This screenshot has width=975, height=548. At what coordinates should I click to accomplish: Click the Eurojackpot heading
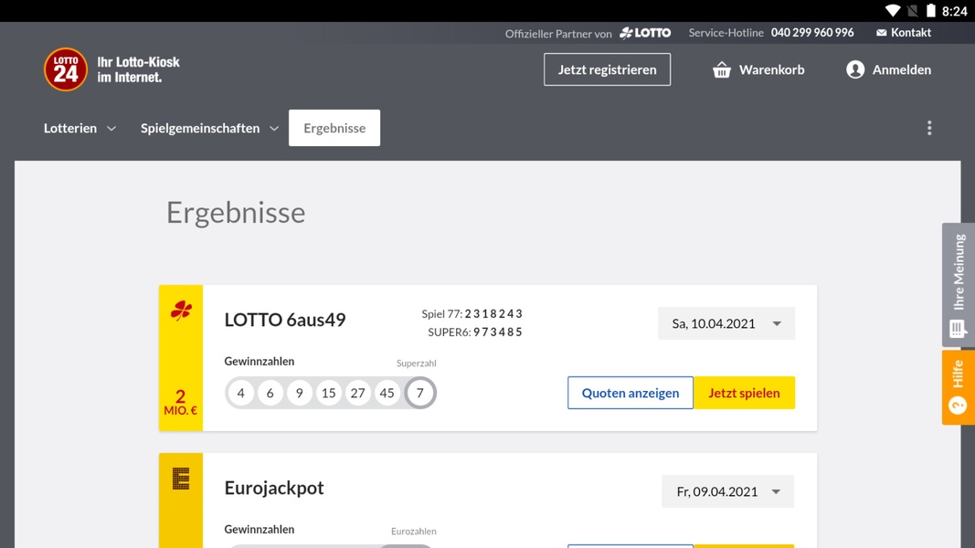coord(274,488)
